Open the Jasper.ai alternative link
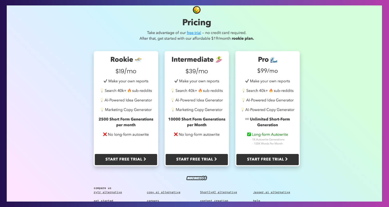The image size is (389, 207). [x=272, y=192]
